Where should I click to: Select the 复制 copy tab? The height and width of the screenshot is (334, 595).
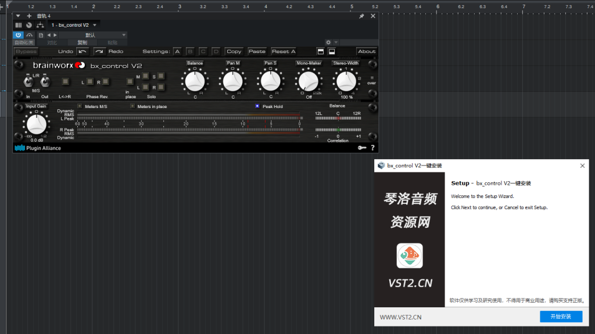pos(83,42)
